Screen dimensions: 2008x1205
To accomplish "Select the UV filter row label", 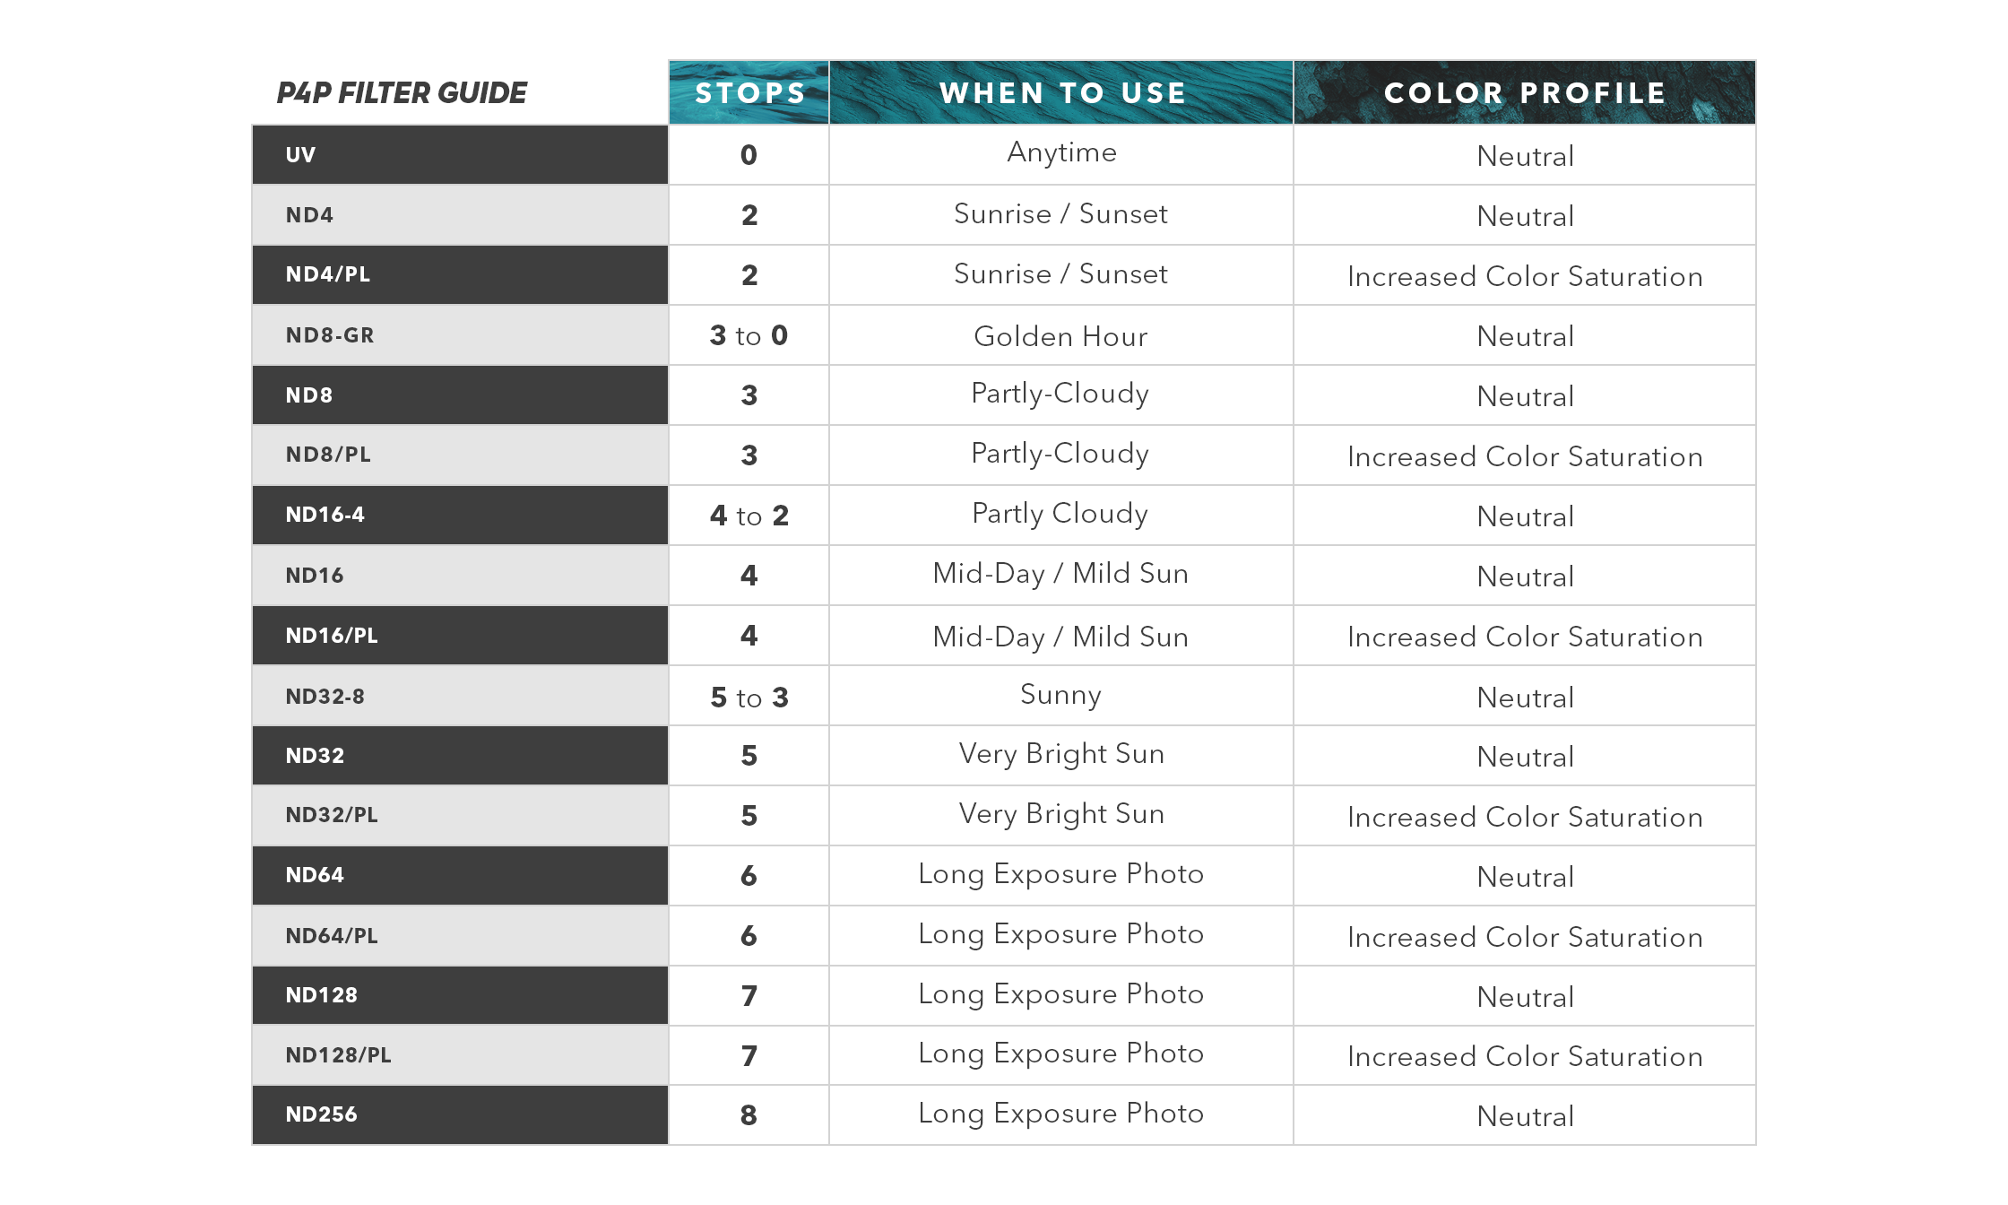I will pyautogui.click(x=301, y=155).
